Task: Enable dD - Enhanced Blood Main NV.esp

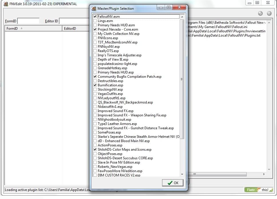Action: coord(95,141)
